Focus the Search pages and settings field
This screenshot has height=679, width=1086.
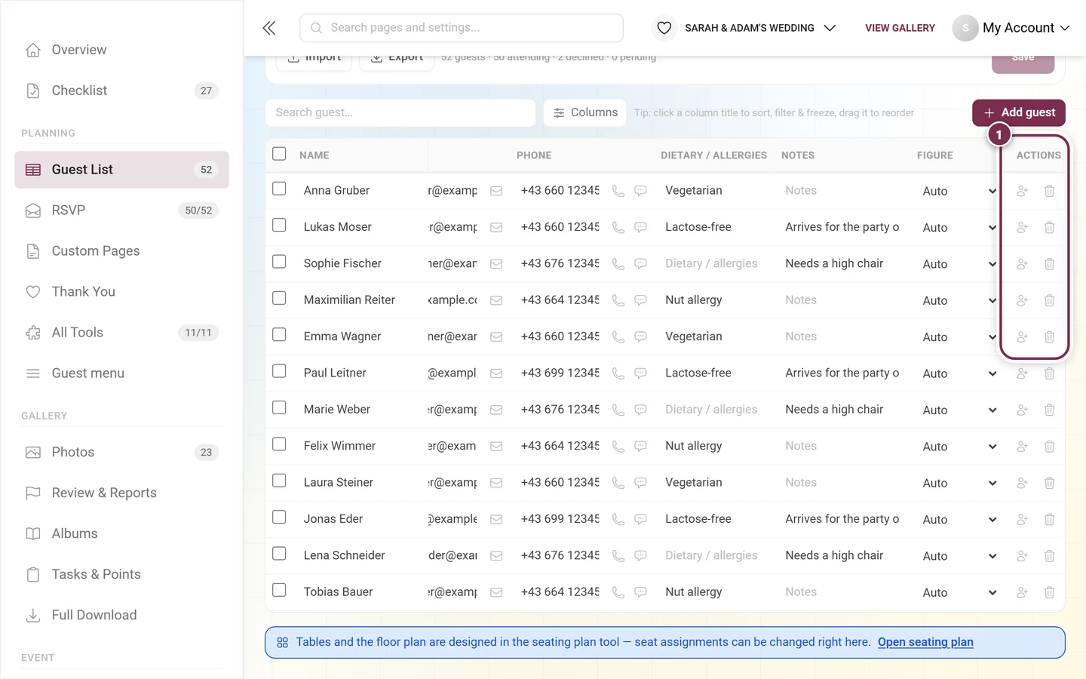coord(462,28)
